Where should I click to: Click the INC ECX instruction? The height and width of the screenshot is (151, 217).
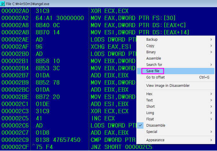pos(103,118)
